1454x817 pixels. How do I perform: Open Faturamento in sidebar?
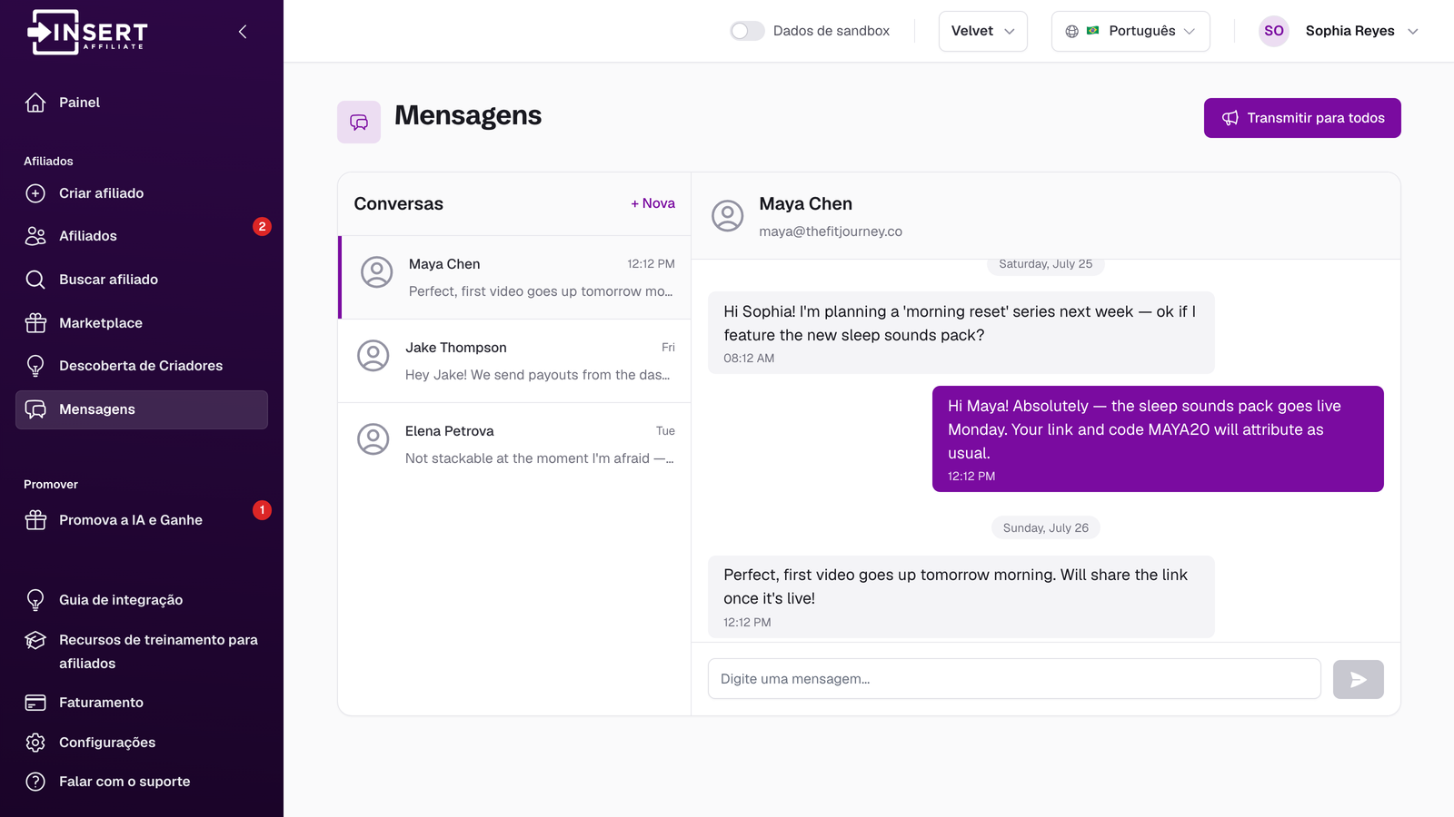click(142, 703)
